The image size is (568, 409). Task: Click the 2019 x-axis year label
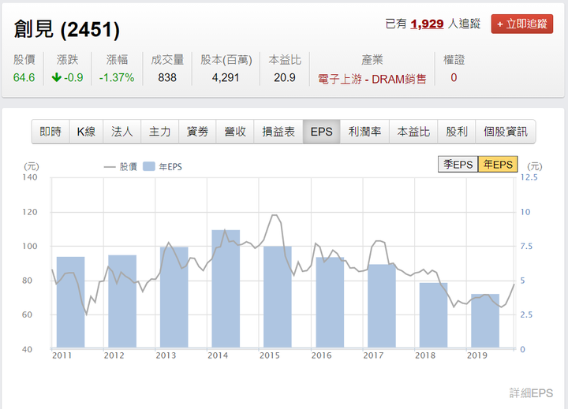click(x=477, y=355)
